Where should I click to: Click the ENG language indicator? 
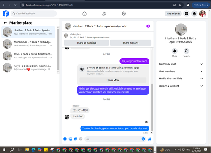[188, 150]
